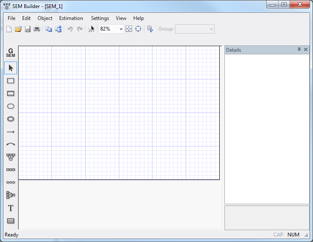The width and height of the screenshot is (313, 242).
Task: Toggle the Details panel pin
Action: coord(299,50)
